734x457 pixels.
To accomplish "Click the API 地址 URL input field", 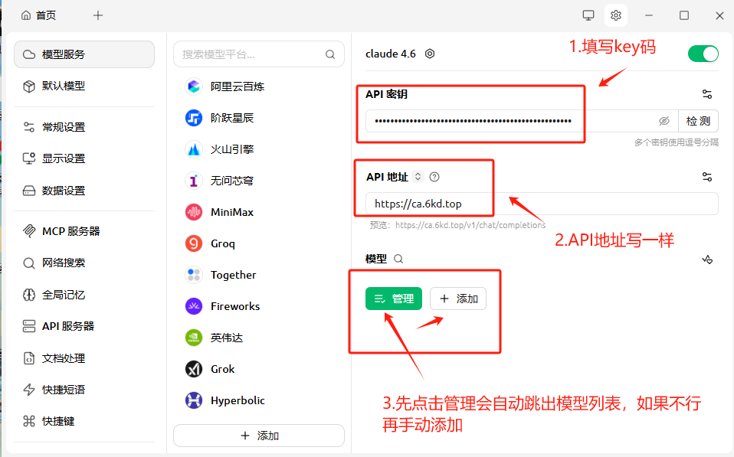I will click(x=542, y=204).
